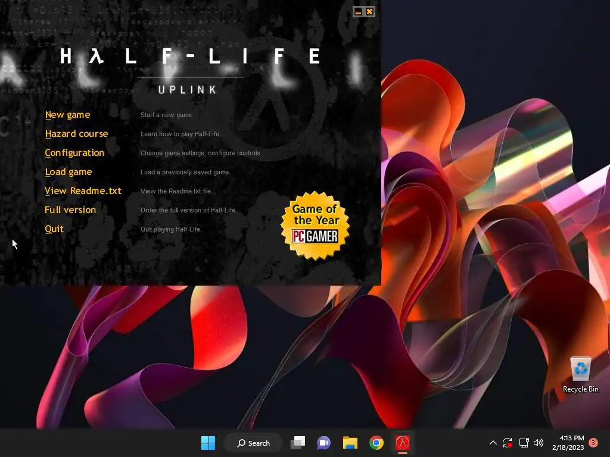This screenshot has height=457, width=610.
Task: Click the 'Start a new game.' description
Action: [x=167, y=115]
